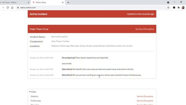The width and height of the screenshot is (186, 105).
Task: Click the Major Player Drop header
Action: click(92, 29)
